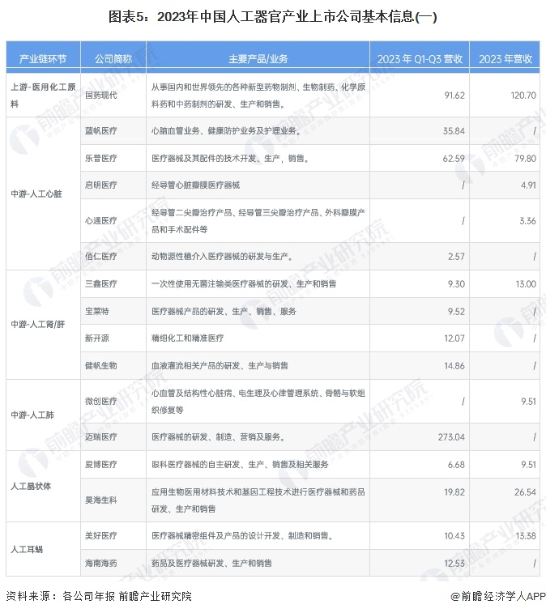
Task: Click the 蓝帆医疗 company name
Action: tap(101, 130)
